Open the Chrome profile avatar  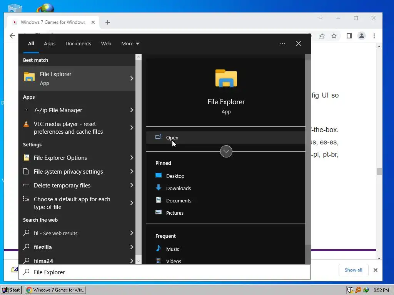(x=362, y=36)
